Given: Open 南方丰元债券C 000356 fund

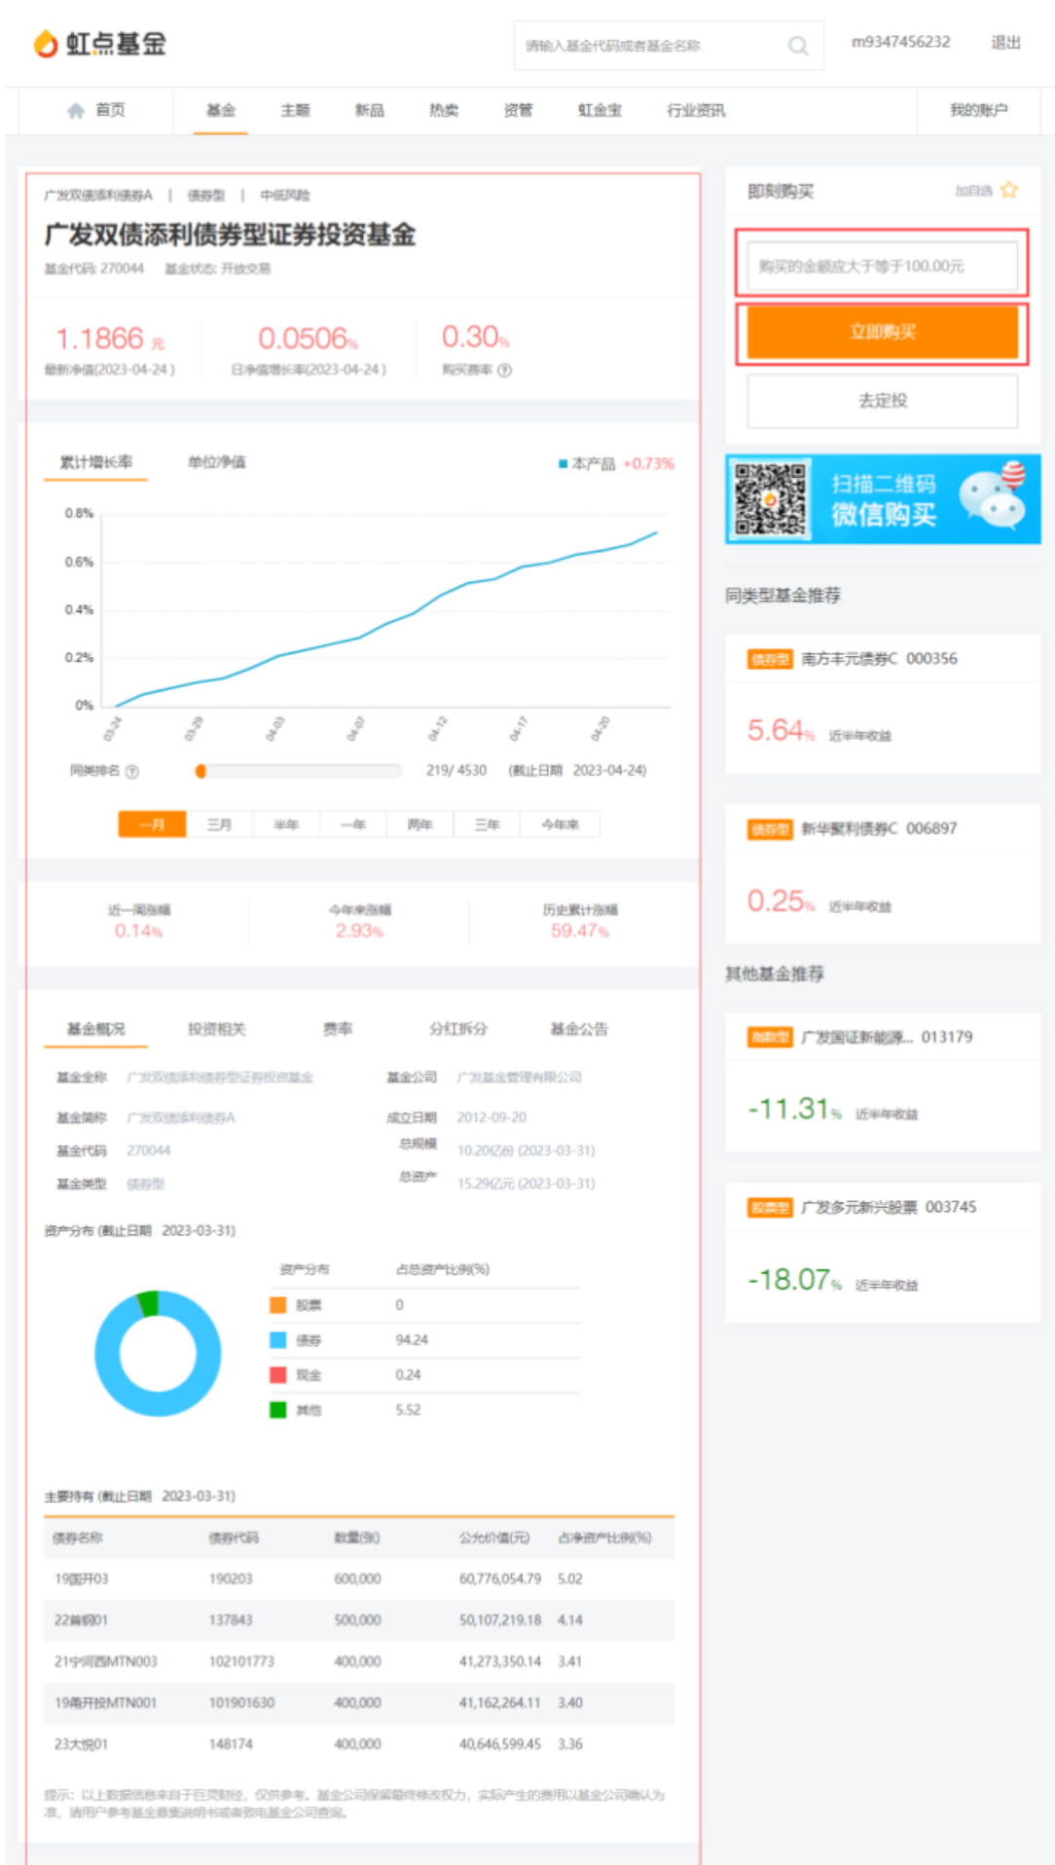Looking at the screenshot, I should pos(879,659).
